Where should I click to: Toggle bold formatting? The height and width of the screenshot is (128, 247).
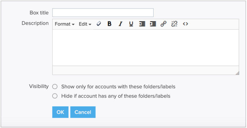(x=109, y=24)
